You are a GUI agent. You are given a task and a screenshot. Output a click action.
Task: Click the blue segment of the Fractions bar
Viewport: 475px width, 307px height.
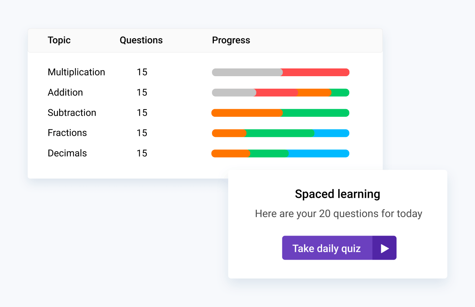pyautogui.click(x=332, y=133)
